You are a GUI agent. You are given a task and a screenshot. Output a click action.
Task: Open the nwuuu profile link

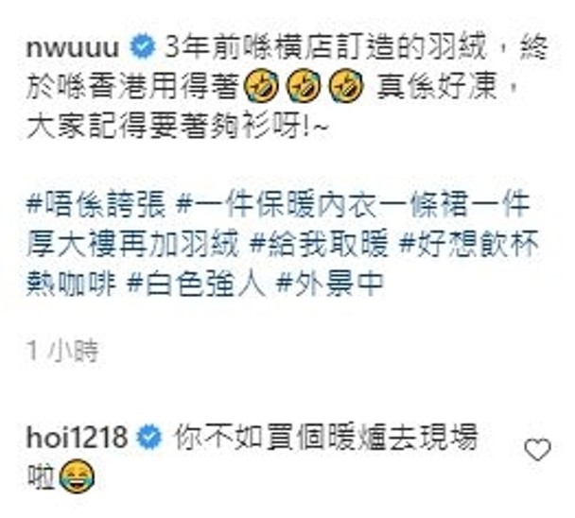tap(73, 47)
